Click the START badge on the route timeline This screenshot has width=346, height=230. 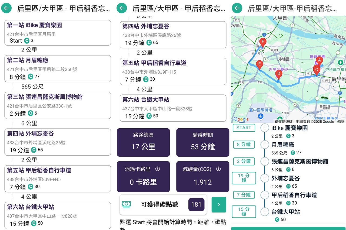click(x=244, y=128)
